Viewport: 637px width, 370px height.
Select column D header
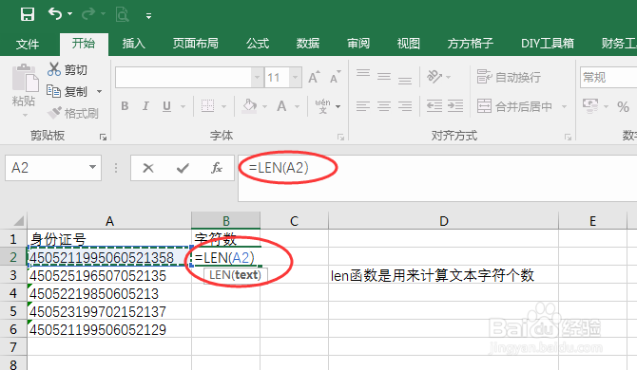(x=444, y=221)
